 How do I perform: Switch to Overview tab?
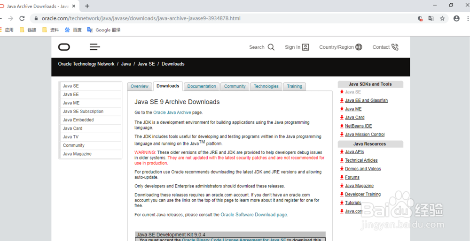coord(140,86)
